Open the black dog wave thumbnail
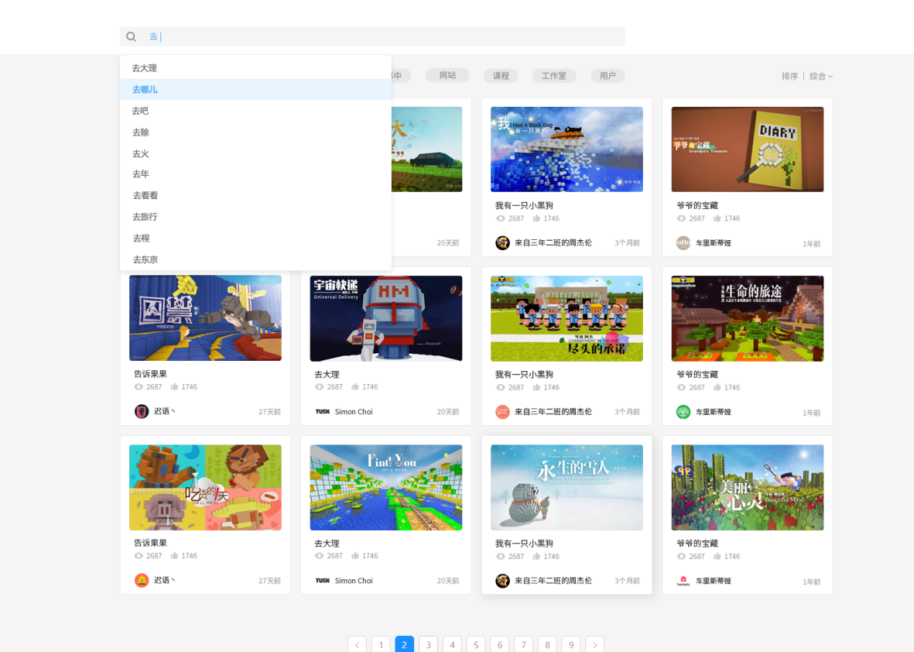 567,149
